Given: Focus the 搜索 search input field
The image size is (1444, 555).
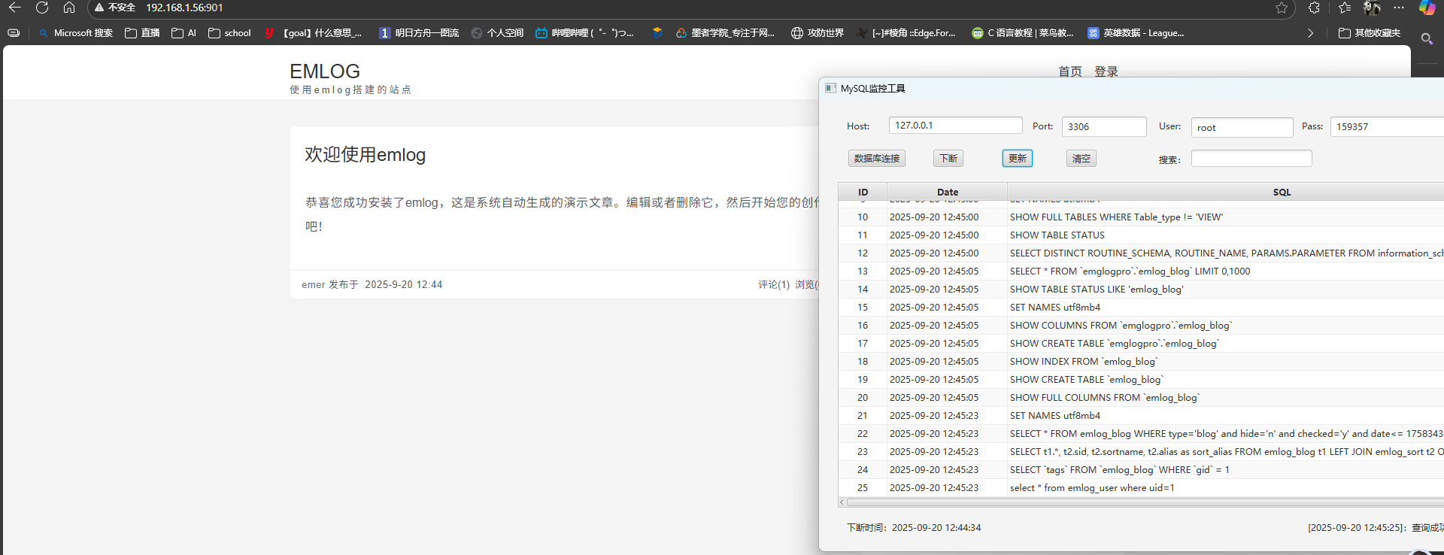Looking at the screenshot, I should [1251, 159].
